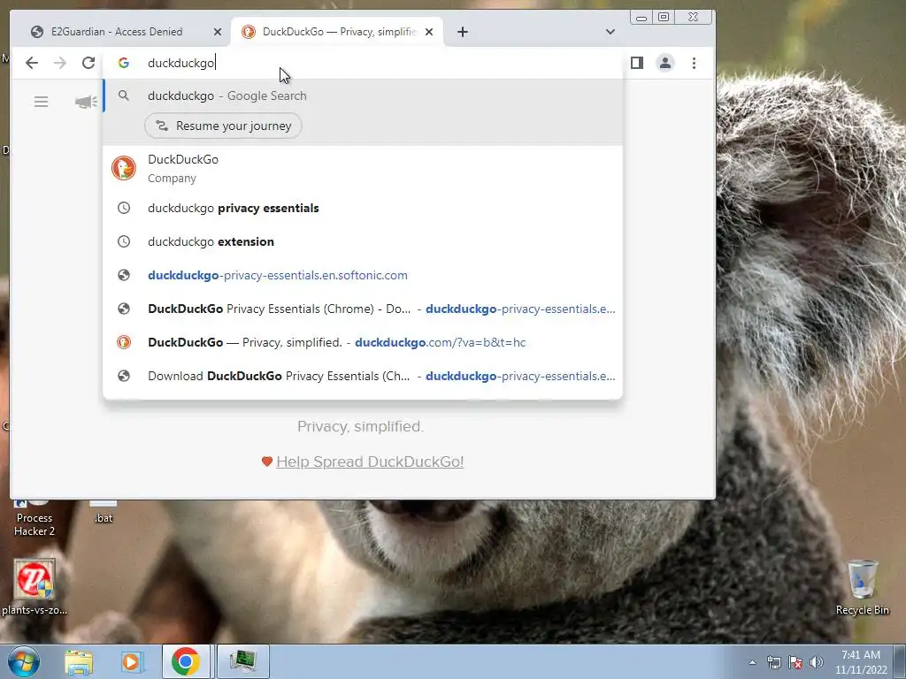This screenshot has width=906, height=679.
Task: Click magnifier icon of Google Search suggestion
Action: [124, 95]
